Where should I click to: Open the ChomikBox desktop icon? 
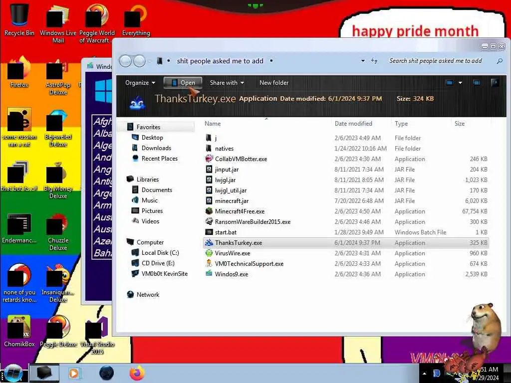point(19,332)
